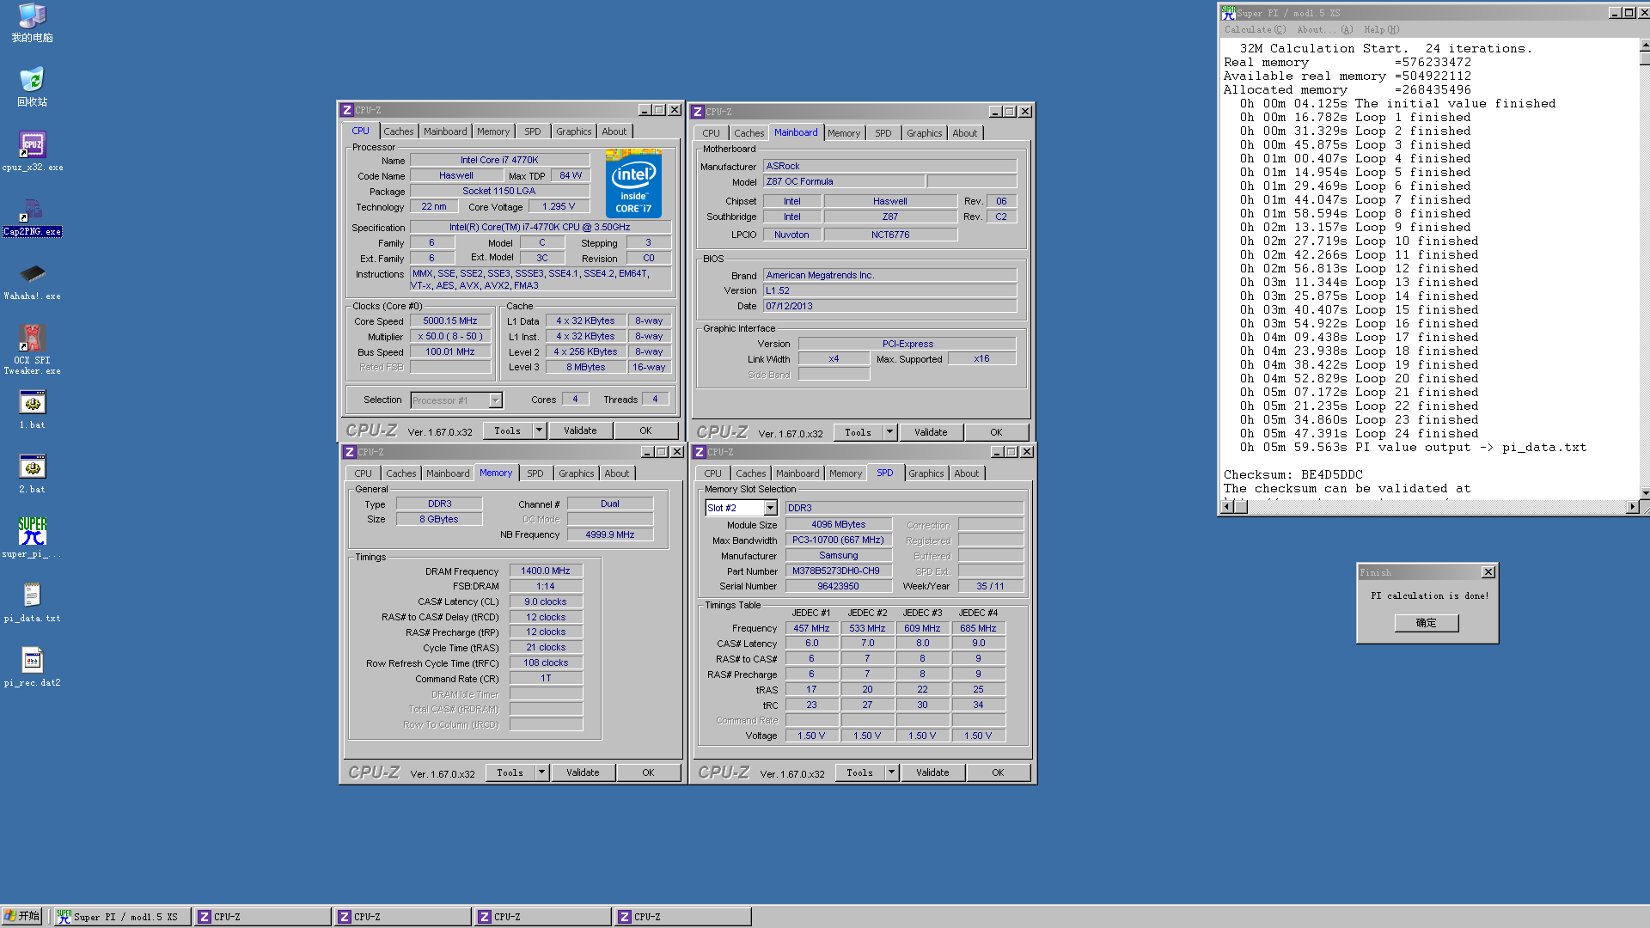Viewport: 1650px width, 928px height.
Task: Select the cpuz_x32.exe desktop icon
Action: (33, 152)
